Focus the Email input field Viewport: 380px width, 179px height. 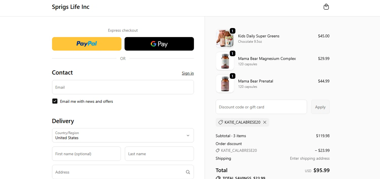(123, 87)
